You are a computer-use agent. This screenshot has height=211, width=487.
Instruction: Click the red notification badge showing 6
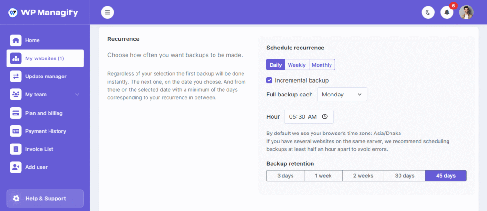click(453, 6)
